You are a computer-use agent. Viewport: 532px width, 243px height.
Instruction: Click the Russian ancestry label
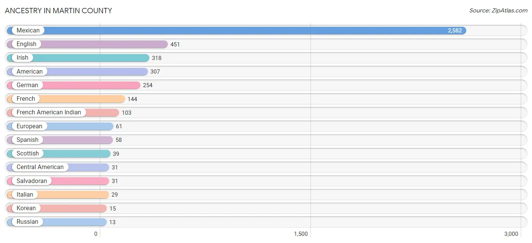[x=27, y=222]
